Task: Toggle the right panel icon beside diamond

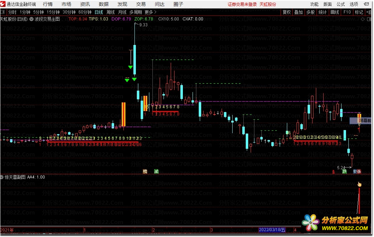Action: (x=370, y=19)
